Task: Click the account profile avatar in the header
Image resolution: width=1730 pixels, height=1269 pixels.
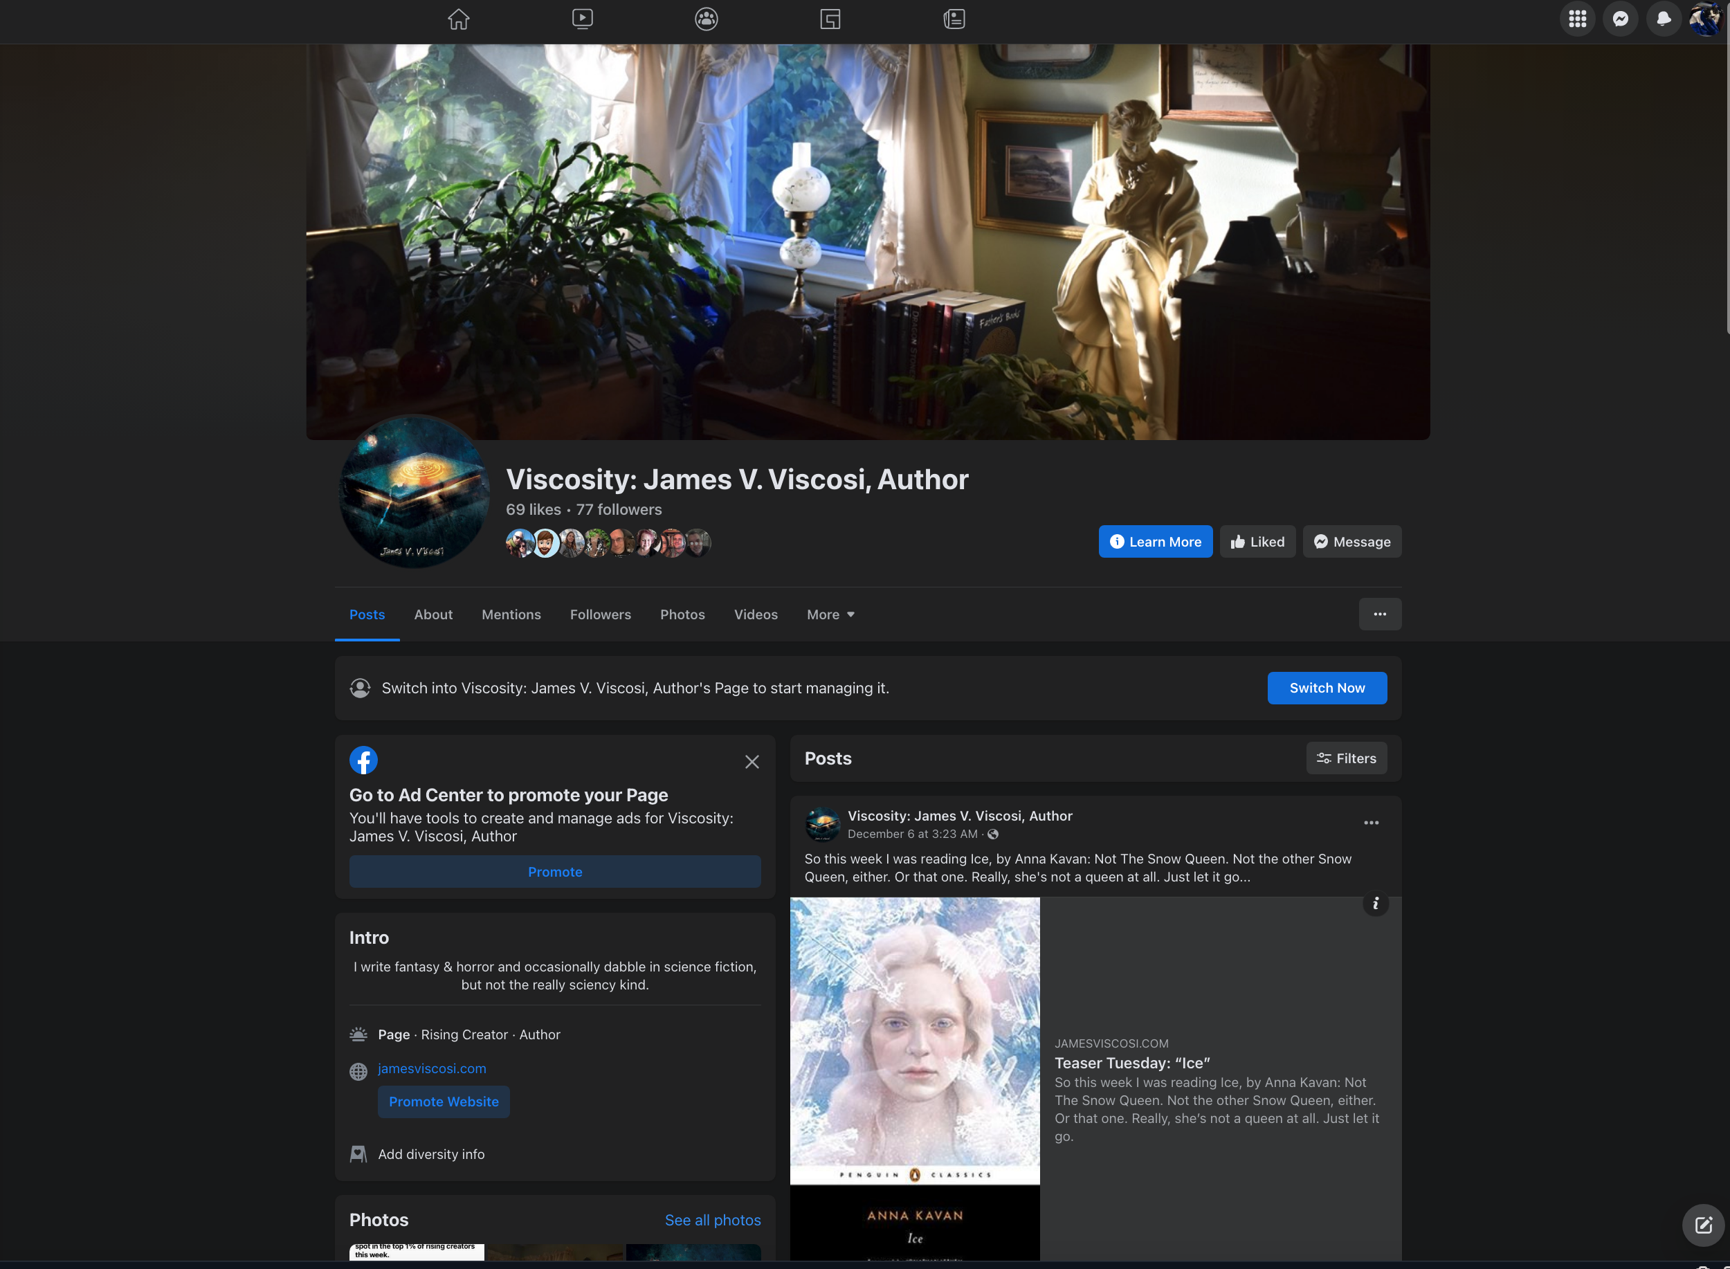Action: tap(1705, 19)
